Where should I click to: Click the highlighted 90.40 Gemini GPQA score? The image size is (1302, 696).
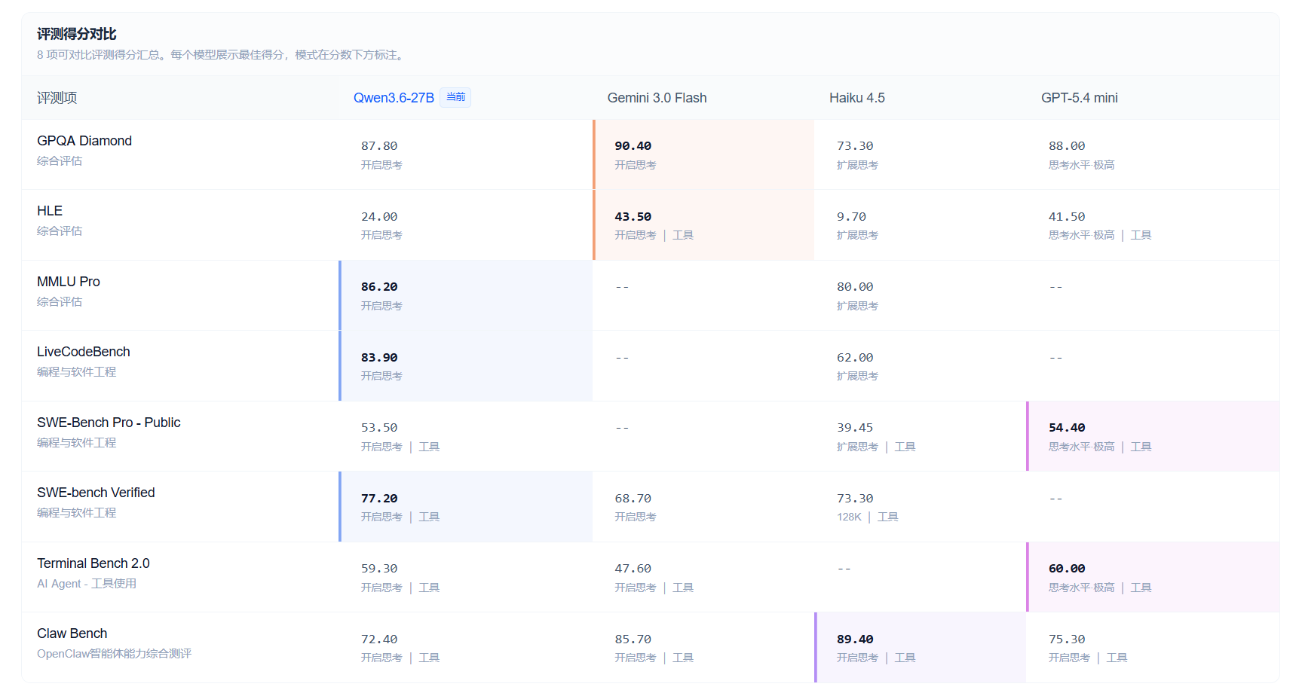point(633,146)
